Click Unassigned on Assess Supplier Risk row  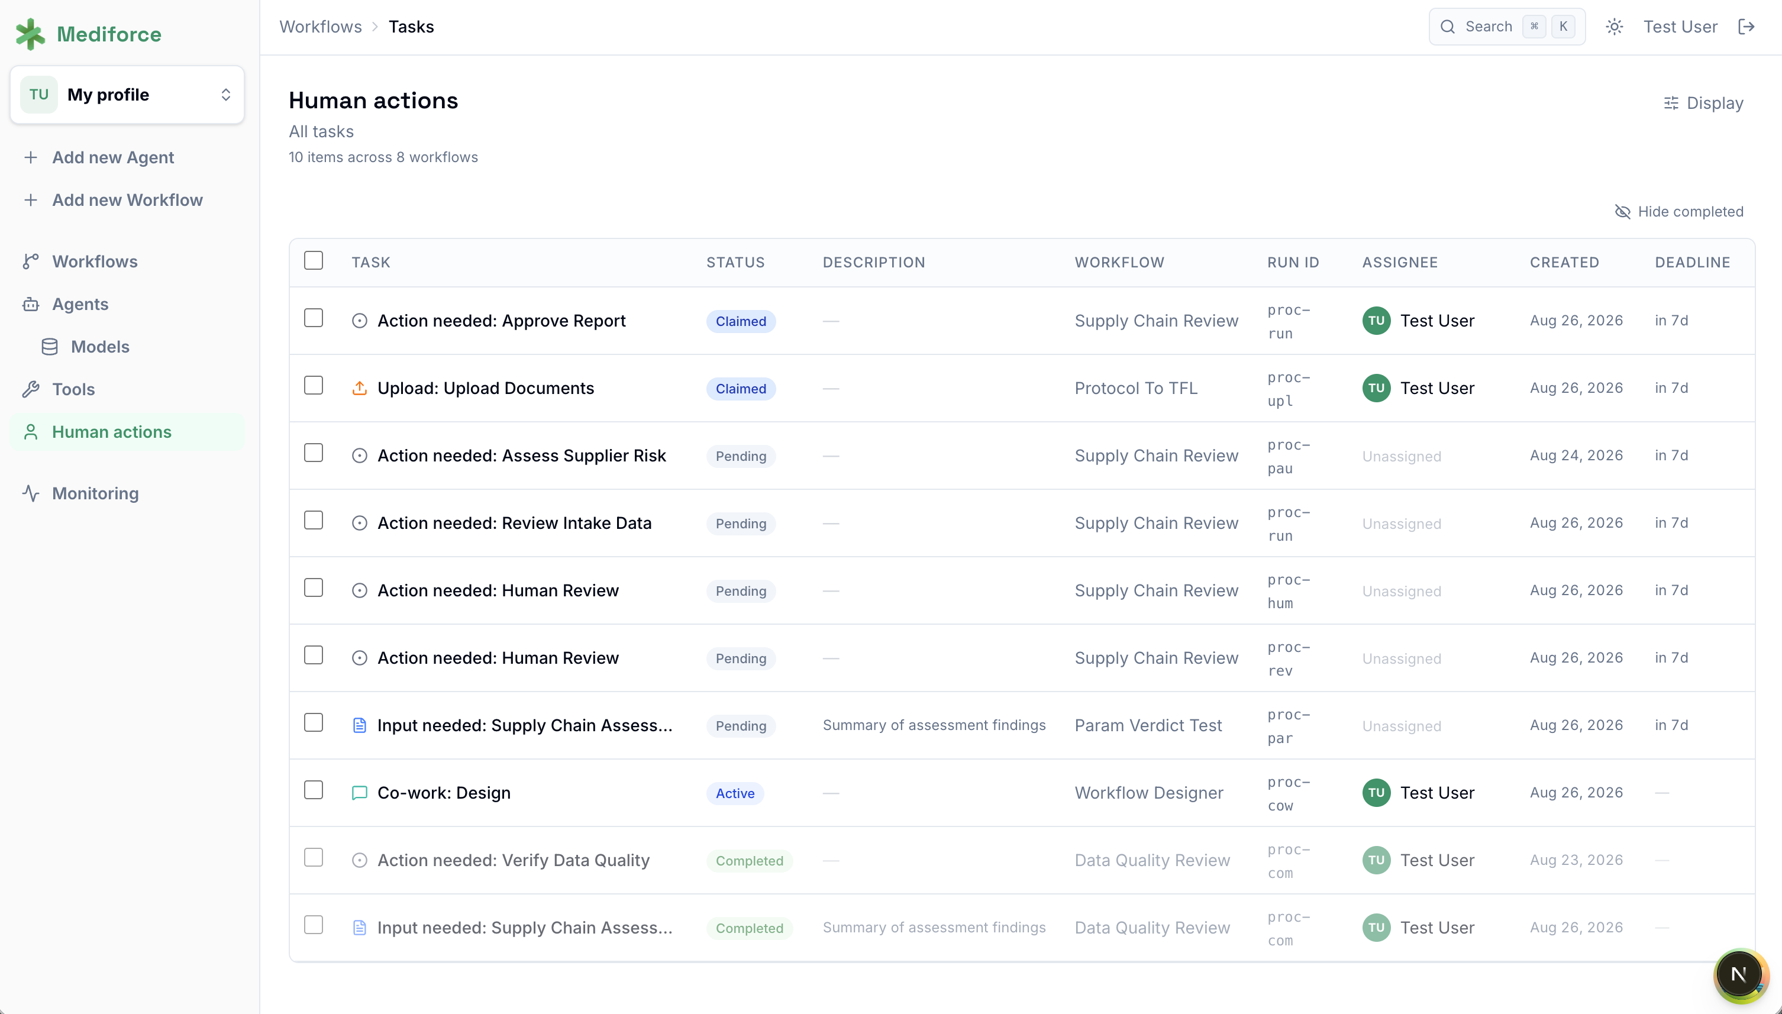tap(1401, 456)
